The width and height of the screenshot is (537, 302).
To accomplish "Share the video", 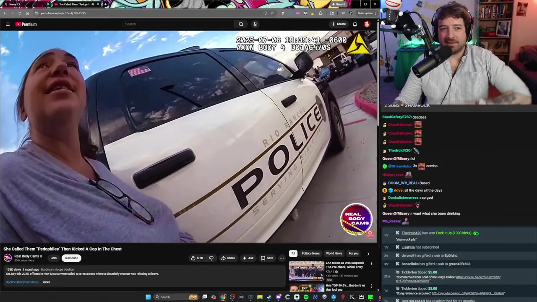I will click(x=228, y=258).
